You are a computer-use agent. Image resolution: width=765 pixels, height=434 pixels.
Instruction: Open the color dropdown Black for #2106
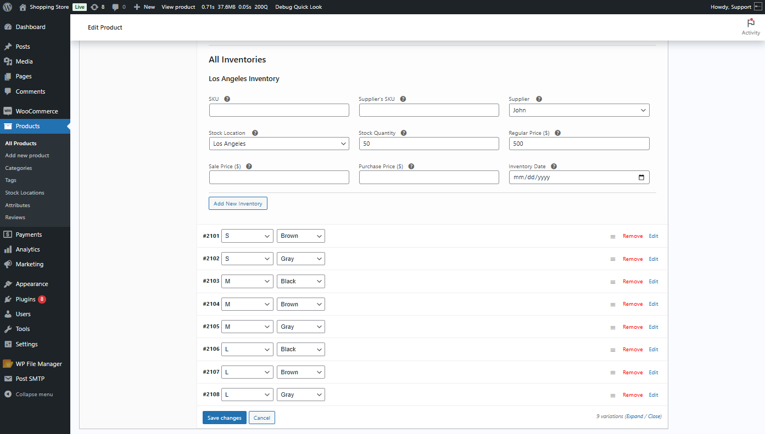301,350
